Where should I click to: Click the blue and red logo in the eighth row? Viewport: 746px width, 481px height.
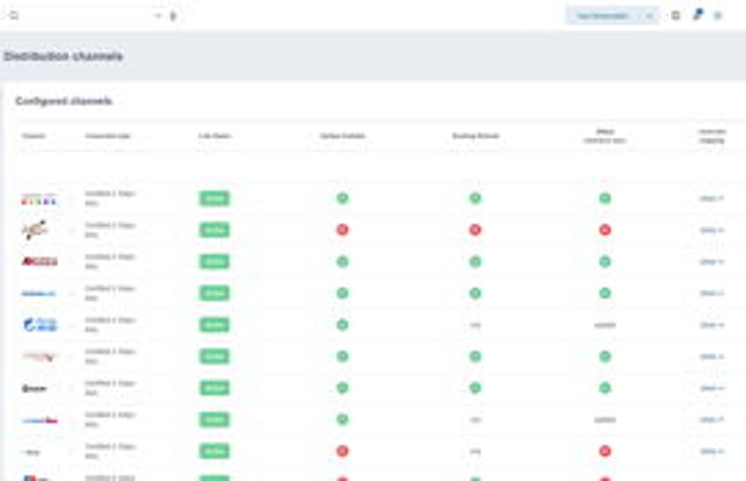(x=40, y=420)
